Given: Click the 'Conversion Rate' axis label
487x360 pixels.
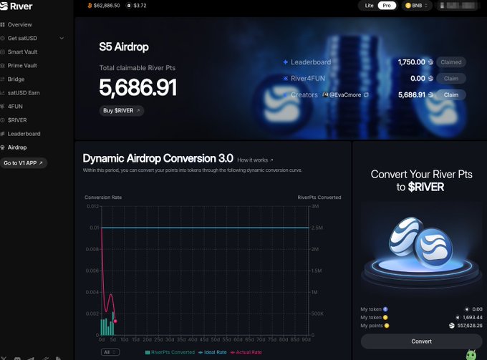Looking at the screenshot, I should (103, 198).
